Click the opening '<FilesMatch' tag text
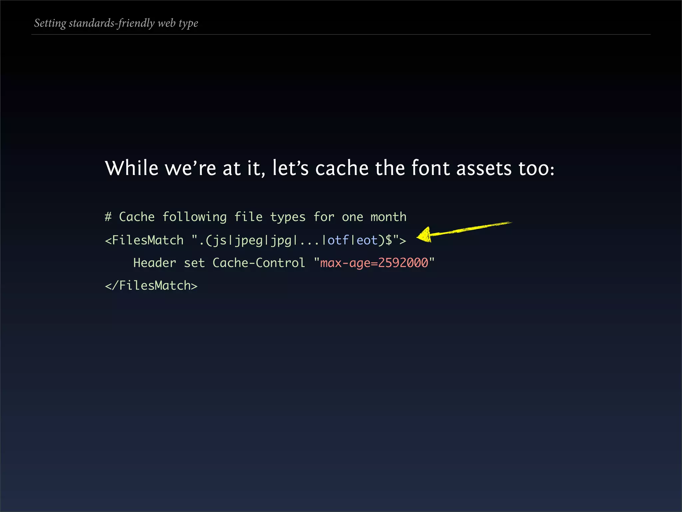The image size is (682, 512). coord(144,240)
